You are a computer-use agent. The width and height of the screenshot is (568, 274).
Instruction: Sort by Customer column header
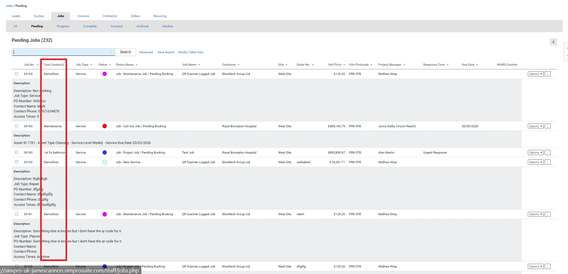[231, 65]
